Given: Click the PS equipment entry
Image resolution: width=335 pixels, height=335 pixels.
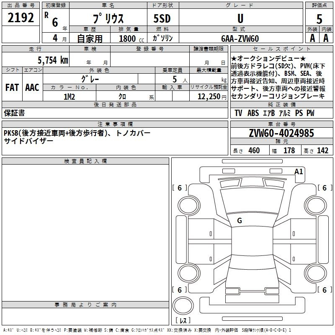Looking at the screenshot, I should [299, 113].
